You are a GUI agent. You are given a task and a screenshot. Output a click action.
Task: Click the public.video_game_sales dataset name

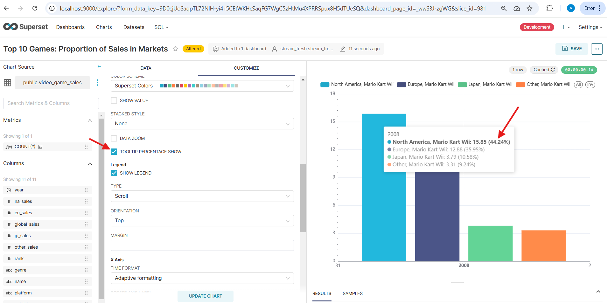(52, 83)
